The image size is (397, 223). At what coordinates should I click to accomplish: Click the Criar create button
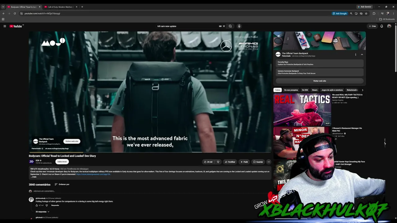(372, 26)
